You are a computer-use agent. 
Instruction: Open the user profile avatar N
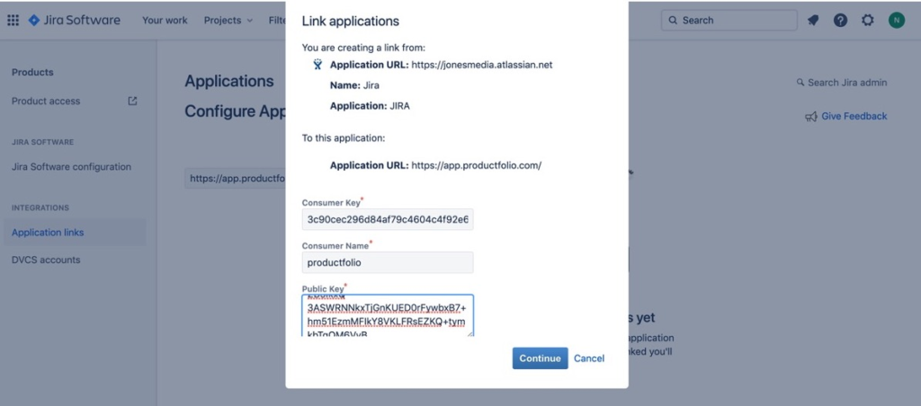tap(897, 21)
